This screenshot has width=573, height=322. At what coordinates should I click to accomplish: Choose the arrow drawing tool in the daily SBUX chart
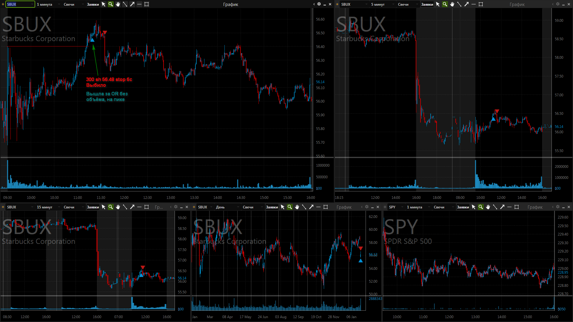coord(311,207)
